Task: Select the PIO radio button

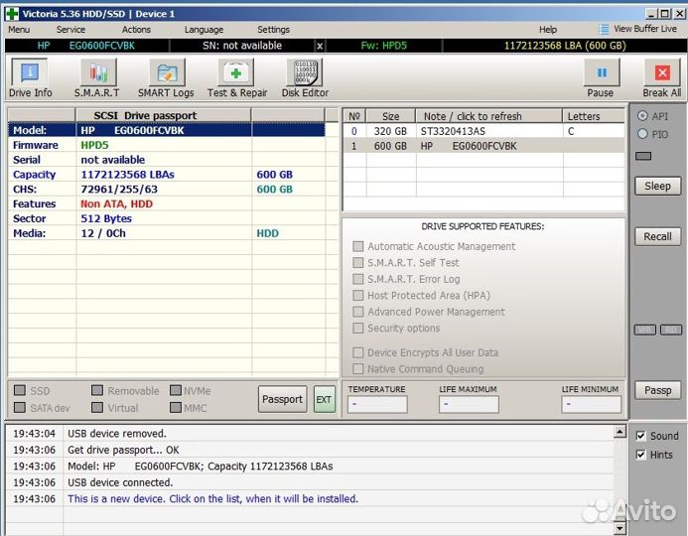Action: 642,134
